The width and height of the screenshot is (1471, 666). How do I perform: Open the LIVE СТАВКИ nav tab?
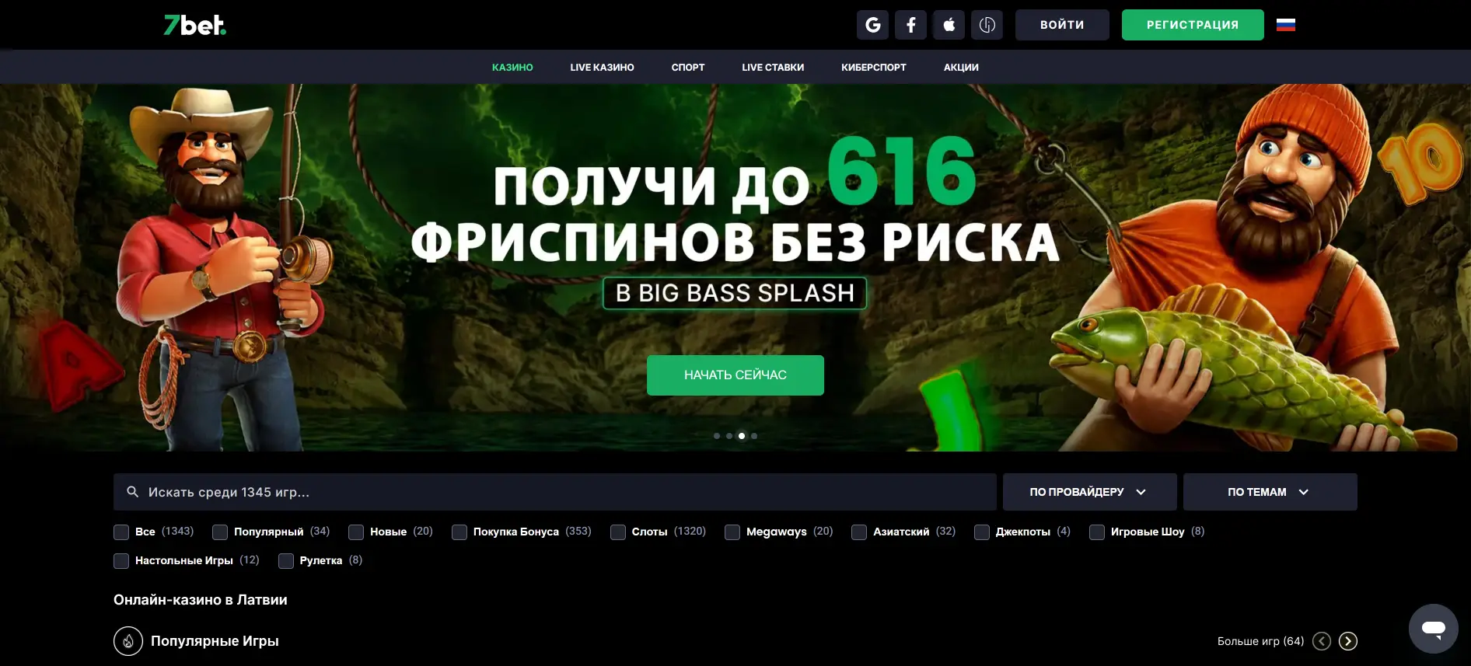[773, 68]
